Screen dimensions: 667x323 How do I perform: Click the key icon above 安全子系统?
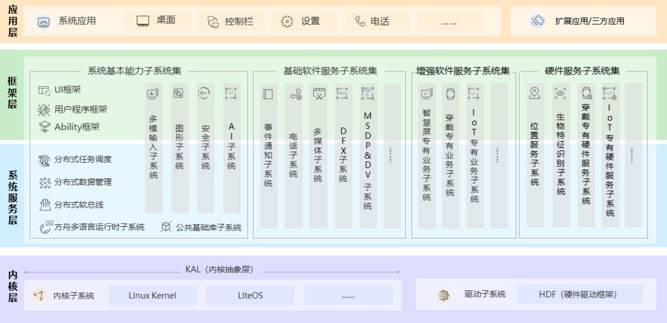[204, 93]
